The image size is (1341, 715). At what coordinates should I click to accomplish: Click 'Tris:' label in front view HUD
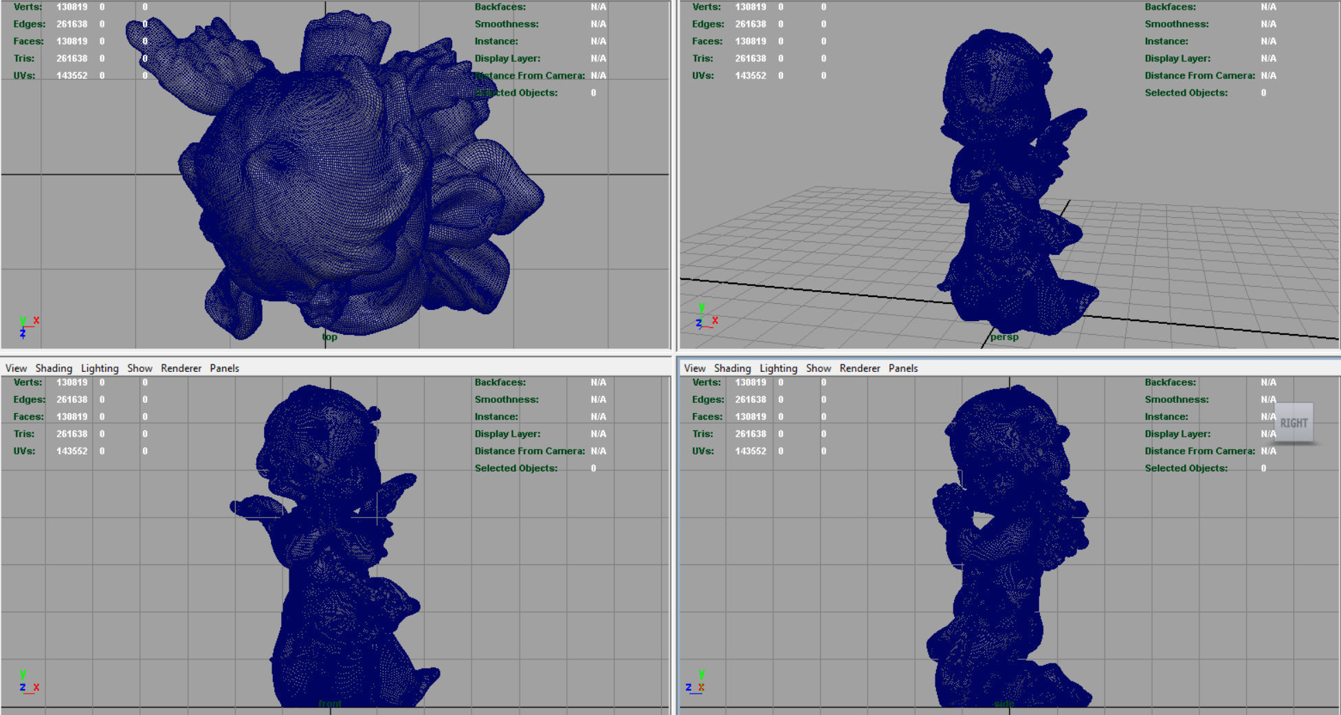24,434
